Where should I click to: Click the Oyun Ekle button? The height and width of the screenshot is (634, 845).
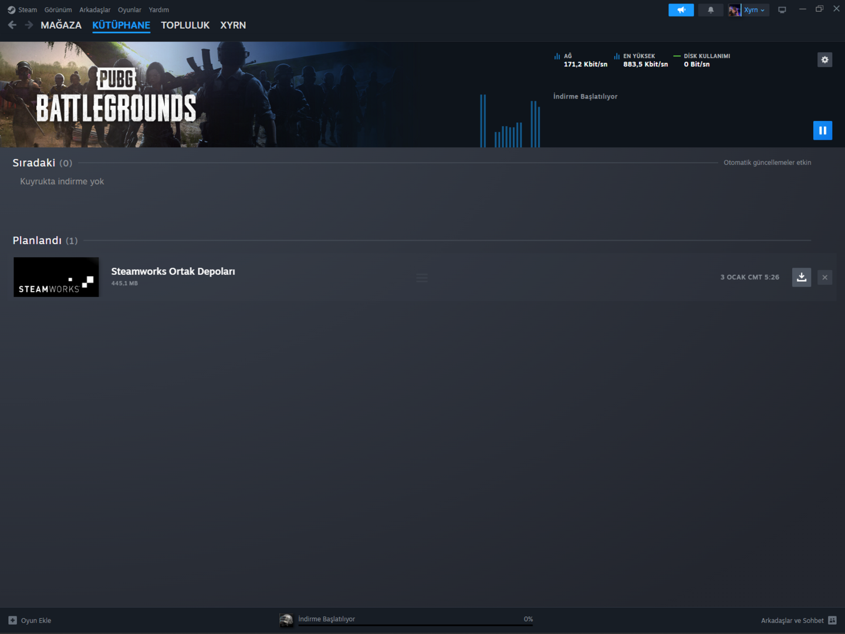30,620
